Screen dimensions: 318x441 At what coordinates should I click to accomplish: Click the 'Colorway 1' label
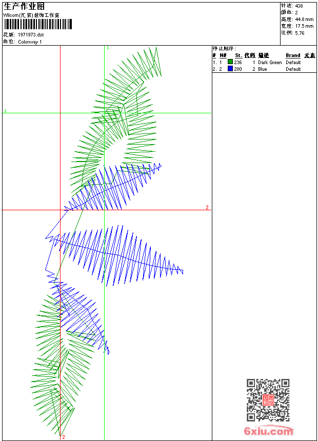click(30, 42)
